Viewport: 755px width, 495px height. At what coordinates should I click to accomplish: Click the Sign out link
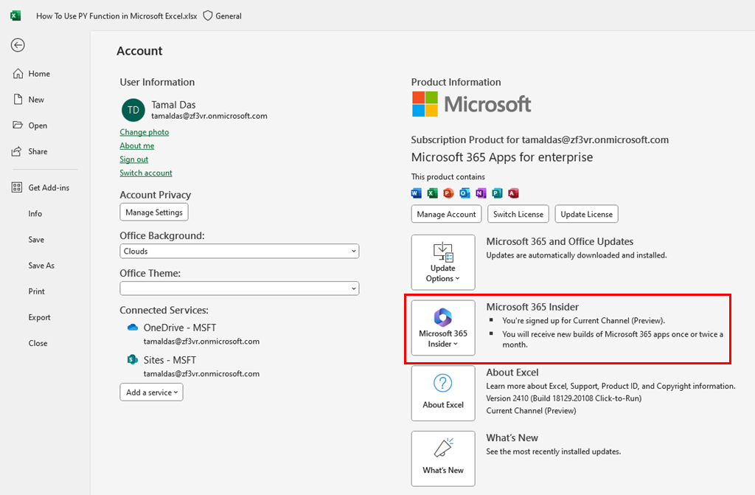pos(134,159)
